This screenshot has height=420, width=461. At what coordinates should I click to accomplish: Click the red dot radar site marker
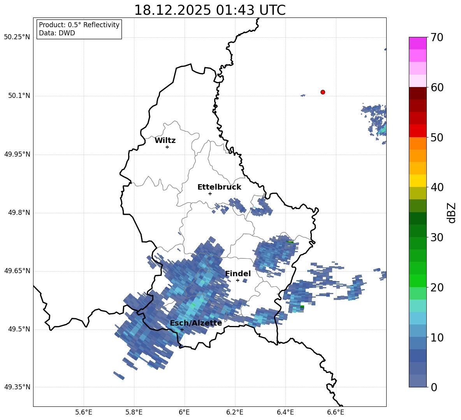point(322,92)
